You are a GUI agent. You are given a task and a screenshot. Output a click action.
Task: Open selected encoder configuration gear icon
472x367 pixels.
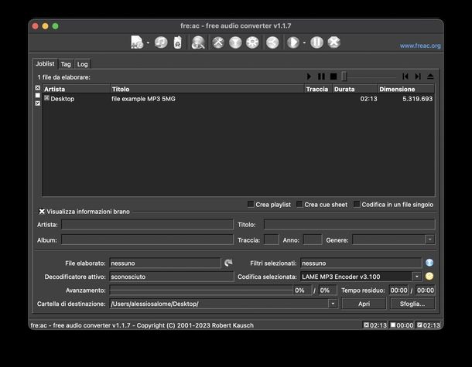pos(252,42)
